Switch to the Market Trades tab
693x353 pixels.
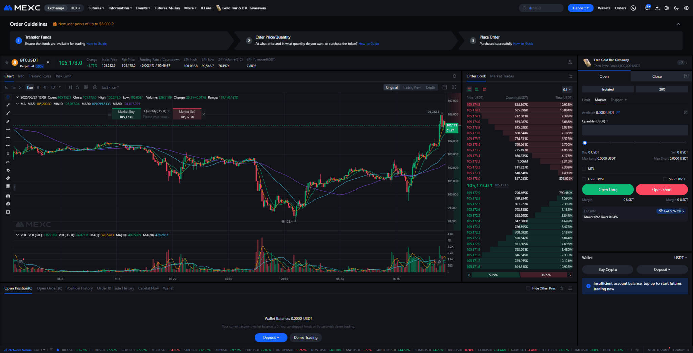502,76
